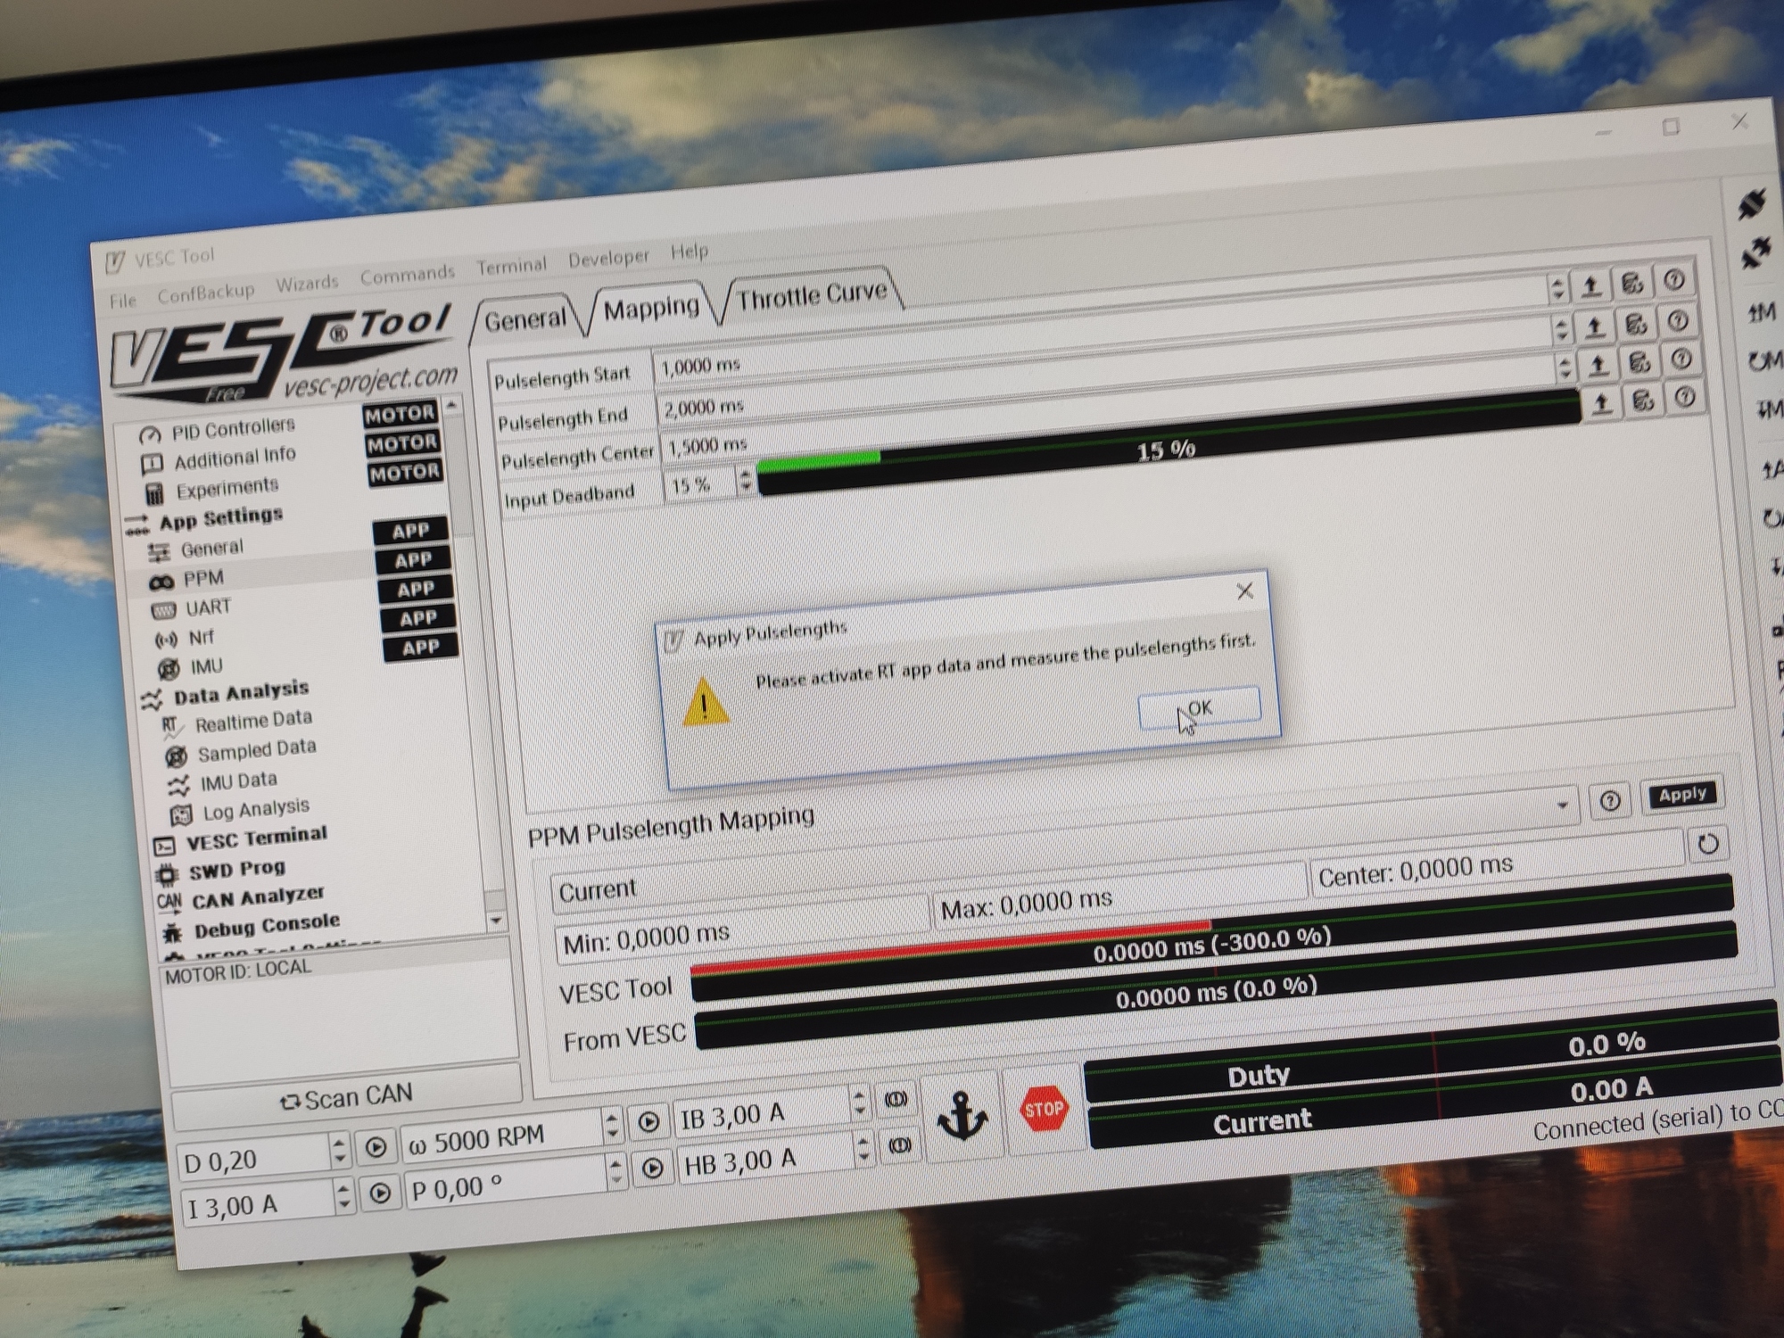This screenshot has width=1784, height=1338.
Task: Adjust the 5000 RPM stepper
Action: coord(611,1126)
